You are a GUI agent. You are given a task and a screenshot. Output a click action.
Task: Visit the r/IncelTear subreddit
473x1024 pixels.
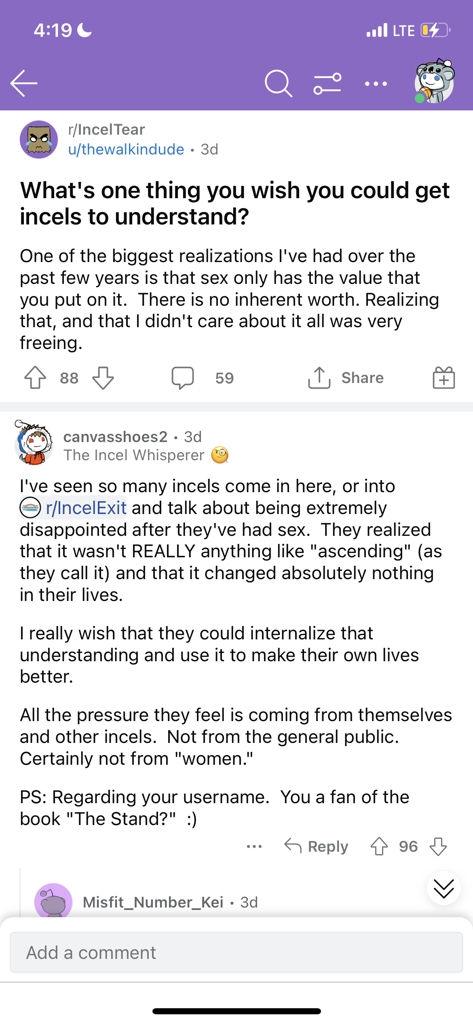point(107,129)
